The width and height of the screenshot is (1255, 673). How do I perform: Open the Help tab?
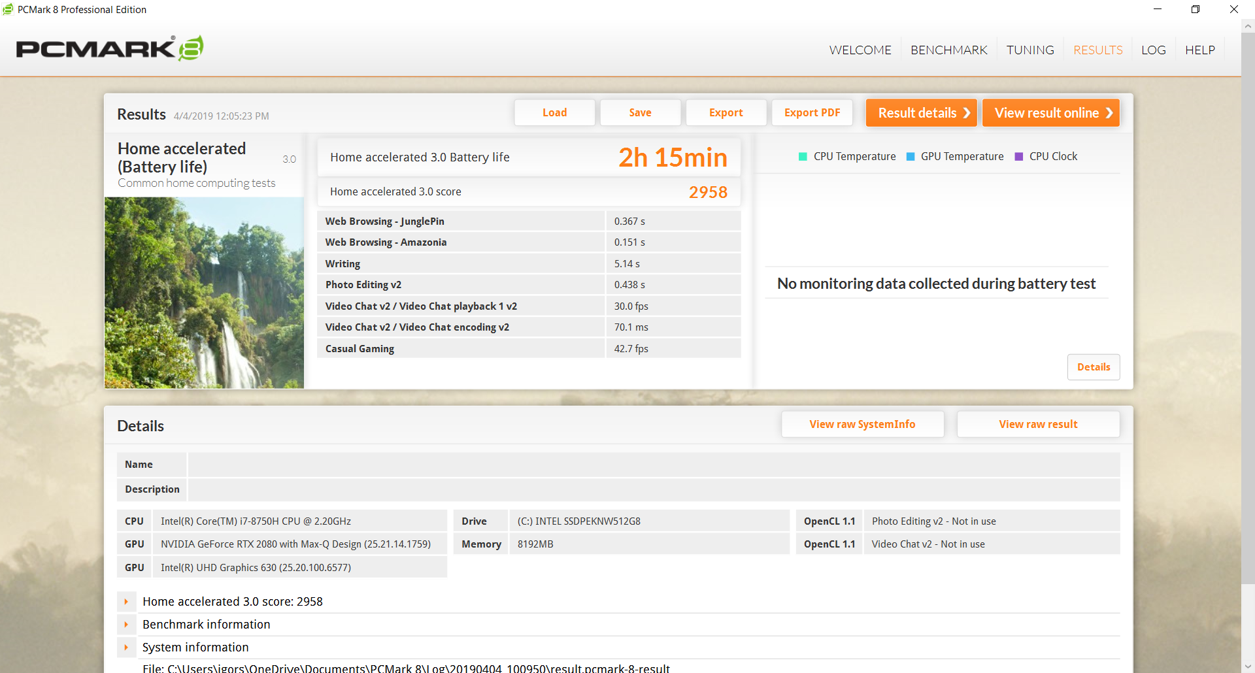tap(1199, 50)
